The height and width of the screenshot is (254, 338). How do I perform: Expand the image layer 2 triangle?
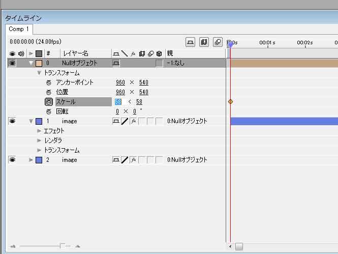pos(31,160)
